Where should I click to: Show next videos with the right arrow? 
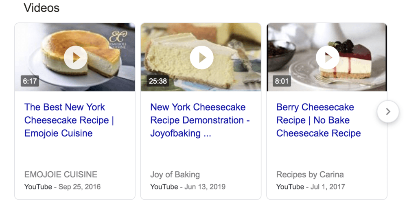tap(388, 111)
